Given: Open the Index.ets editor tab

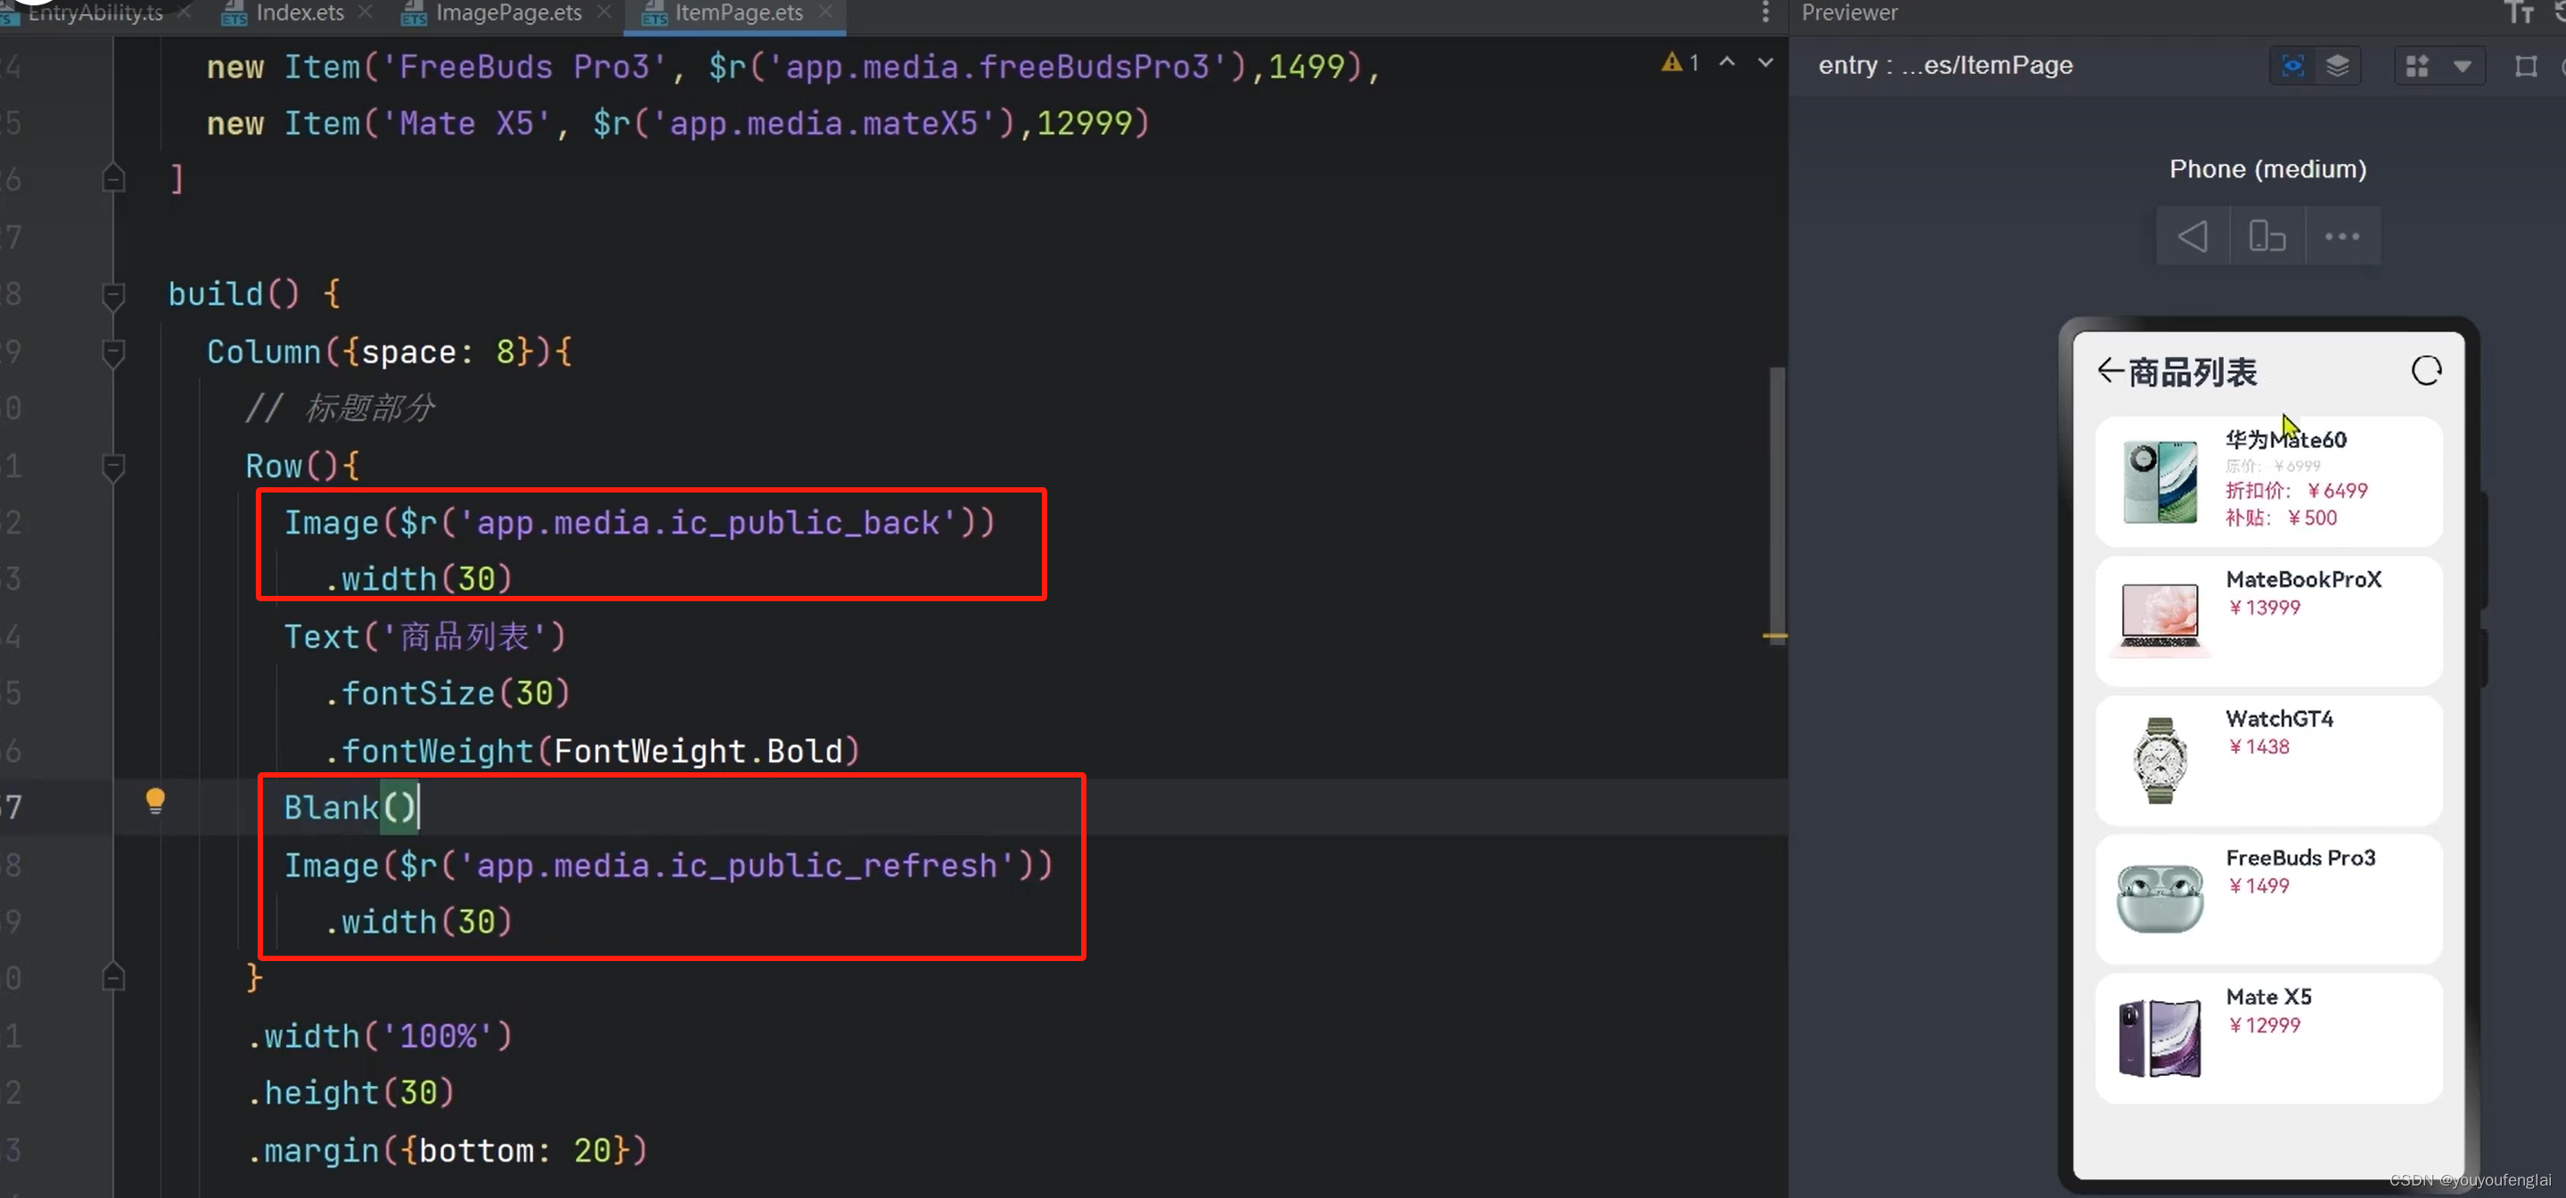Looking at the screenshot, I should click(299, 13).
